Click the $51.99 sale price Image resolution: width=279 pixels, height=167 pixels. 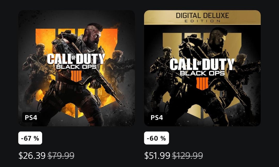[157, 155]
